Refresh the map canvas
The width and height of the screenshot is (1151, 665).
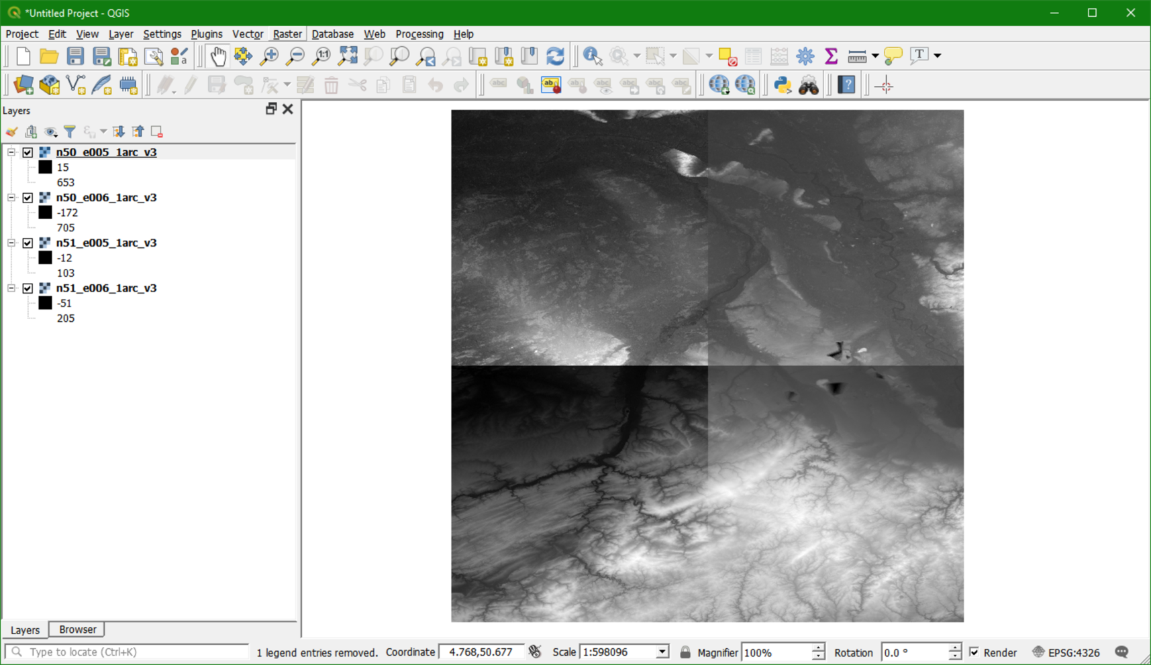pyautogui.click(x=556, y=56)
